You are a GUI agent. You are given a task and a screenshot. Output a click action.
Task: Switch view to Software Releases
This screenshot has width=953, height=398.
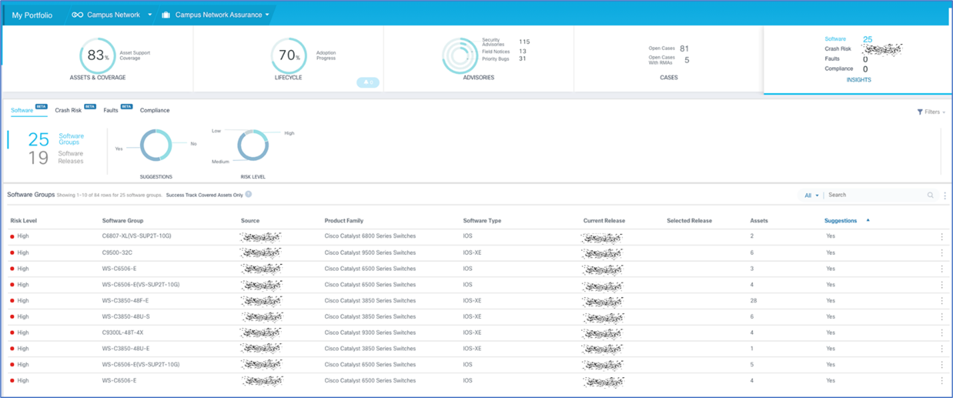click(71, 157)
